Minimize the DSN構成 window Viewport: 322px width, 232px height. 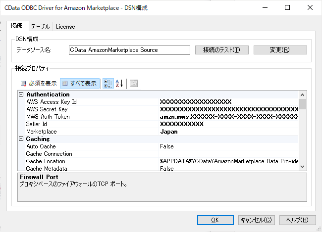pos(265,7)
